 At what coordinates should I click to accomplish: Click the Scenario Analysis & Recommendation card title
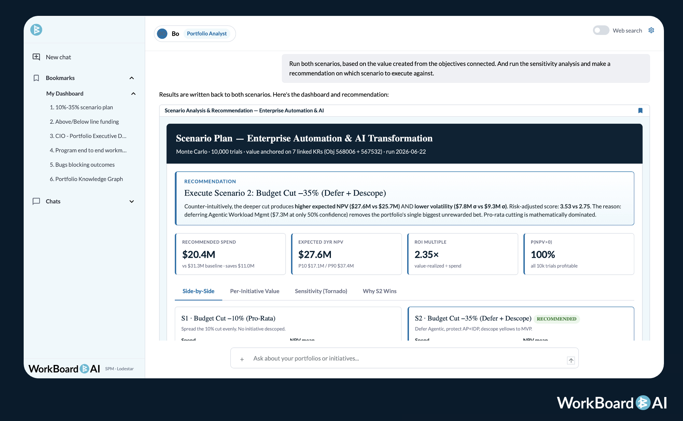point(244,111)
